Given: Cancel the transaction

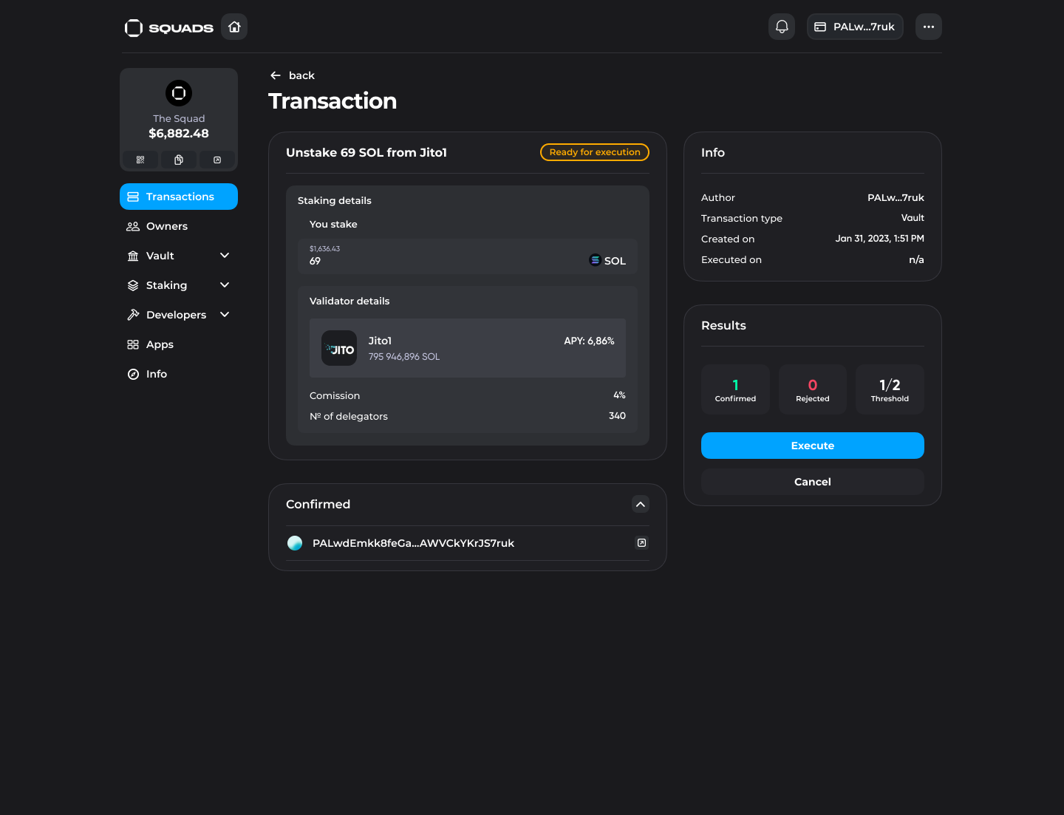Looking at the screenshot, I should [813, 482].
